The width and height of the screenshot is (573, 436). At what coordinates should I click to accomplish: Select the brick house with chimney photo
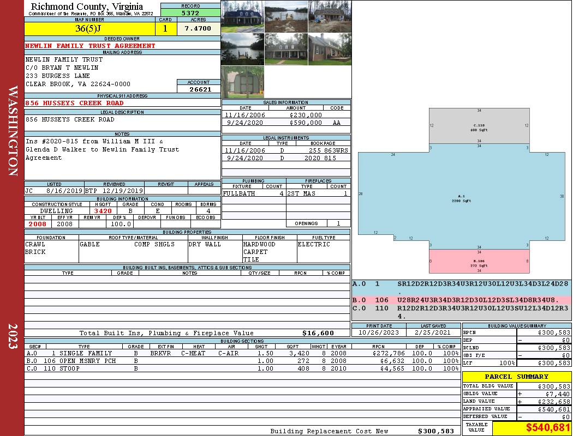(x=330, y=49)
